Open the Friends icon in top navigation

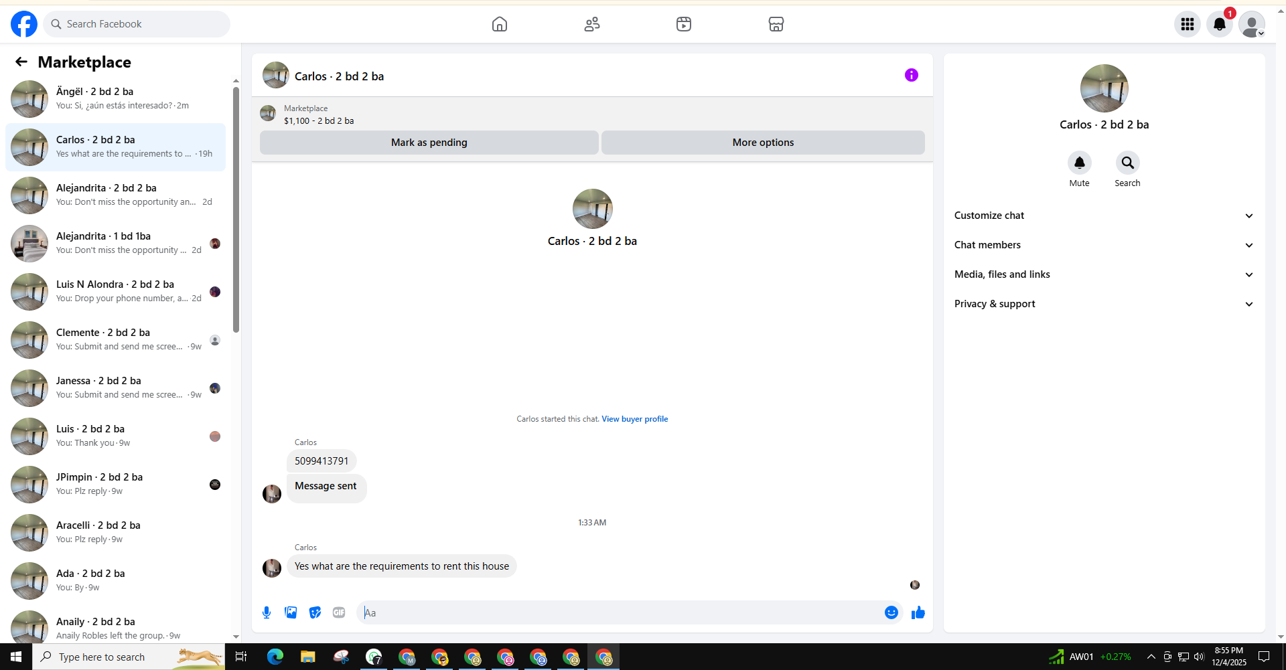[592, 24]
